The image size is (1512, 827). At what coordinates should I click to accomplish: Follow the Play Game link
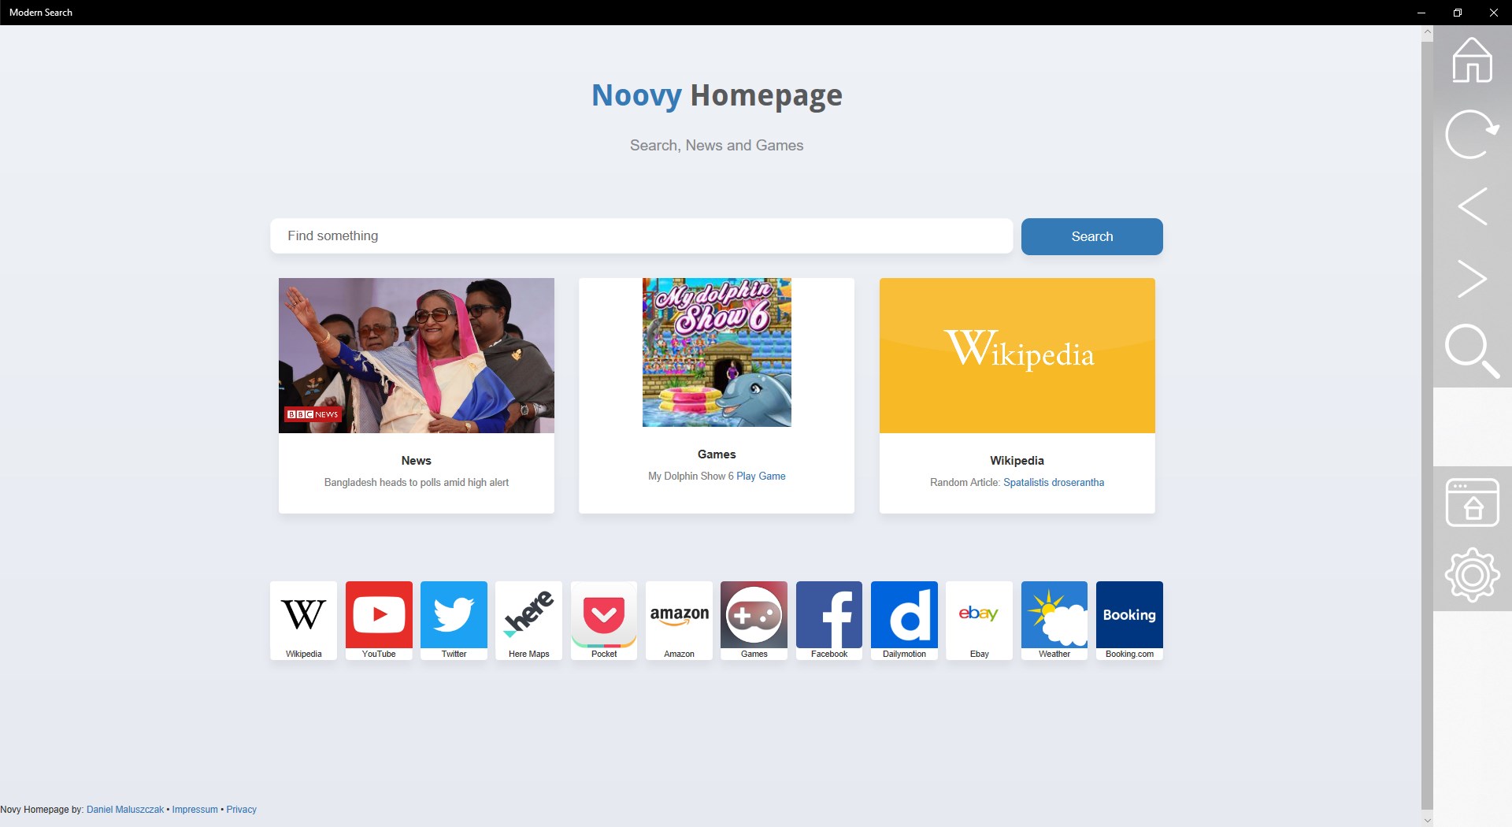pos(761,477)
